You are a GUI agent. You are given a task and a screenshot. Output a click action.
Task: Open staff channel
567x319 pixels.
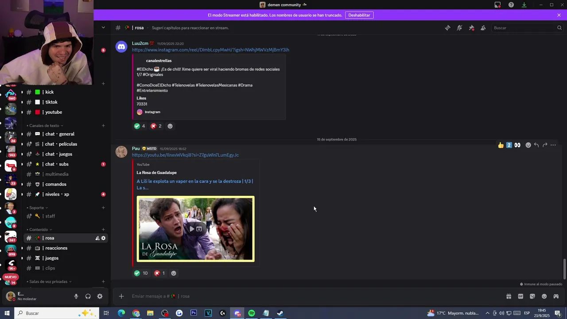[x=65, y=216]
